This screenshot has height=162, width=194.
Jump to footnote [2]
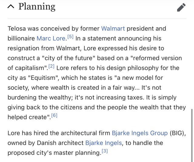[x=51, y=66]
